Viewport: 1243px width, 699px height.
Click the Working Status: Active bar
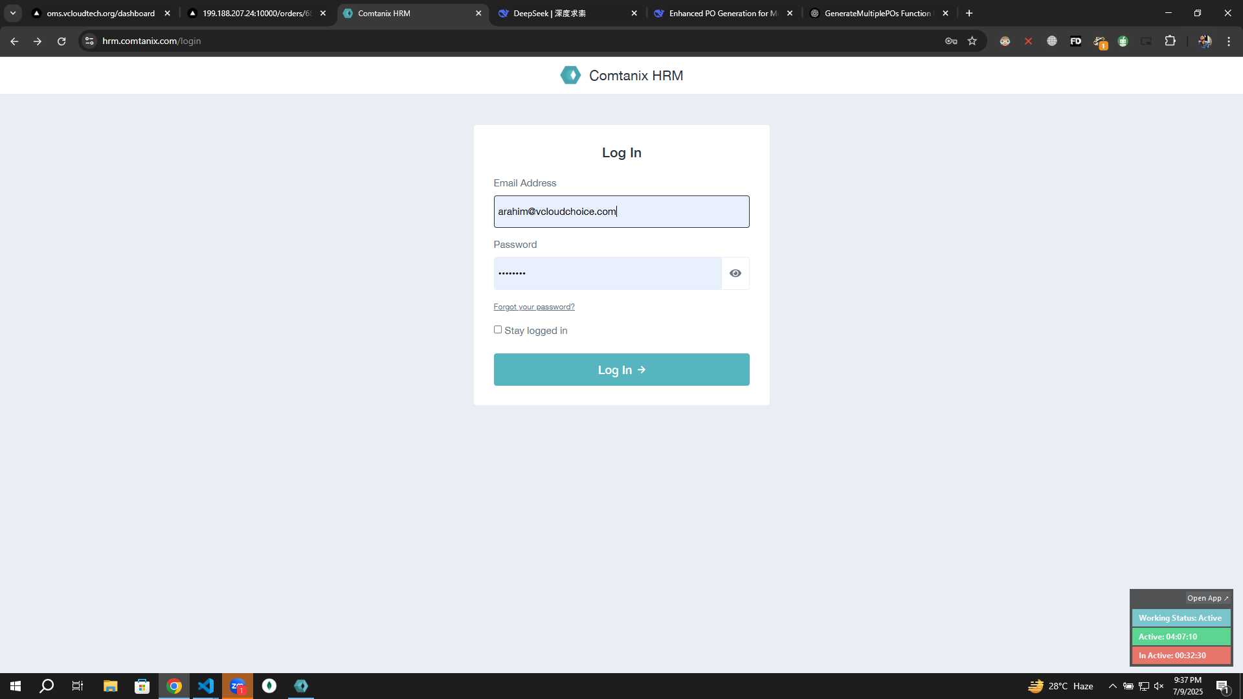click(1181, 618)
